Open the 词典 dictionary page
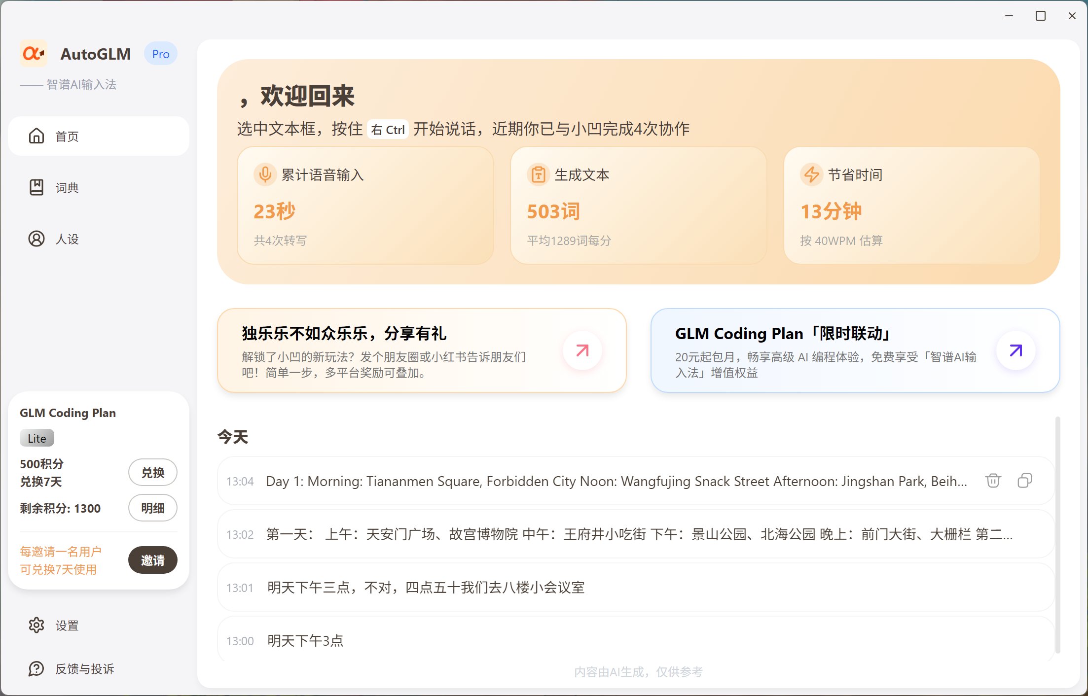 pos(67,187)
